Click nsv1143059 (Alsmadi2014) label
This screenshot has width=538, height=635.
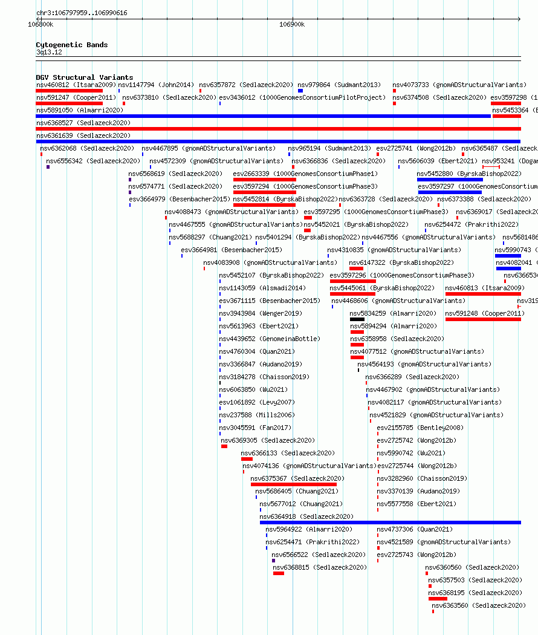(x=262, y=288)
